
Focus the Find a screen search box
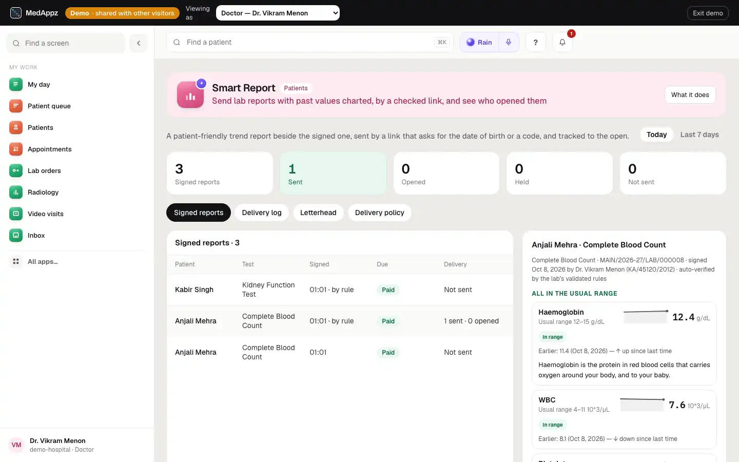[66, 43]
